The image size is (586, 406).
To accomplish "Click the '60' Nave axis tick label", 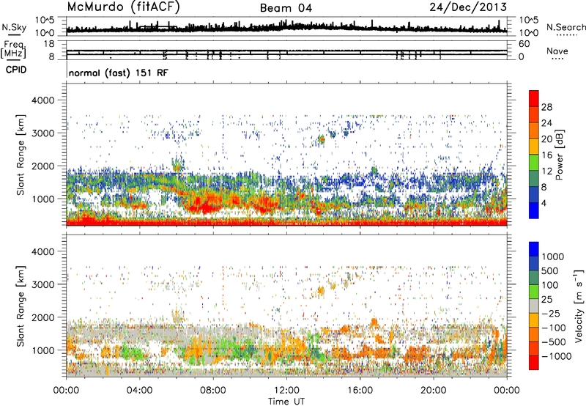I will [524, 44].
